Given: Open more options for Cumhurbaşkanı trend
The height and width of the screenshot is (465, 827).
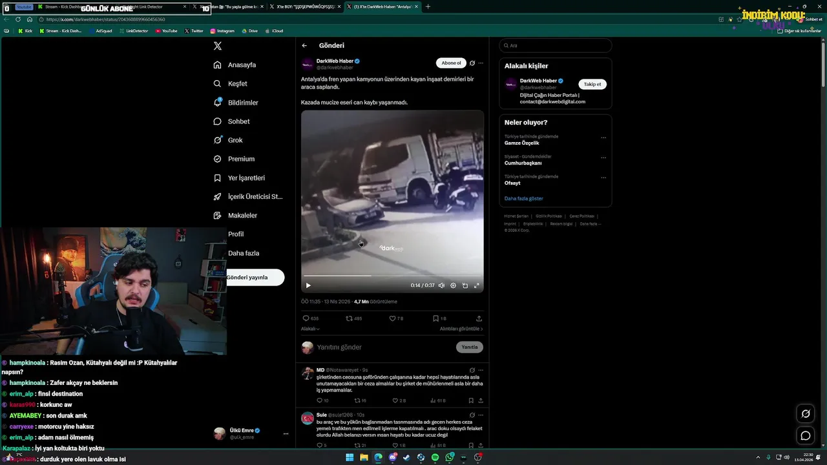Looking at the screenshot, I should (x=603, y=158).
